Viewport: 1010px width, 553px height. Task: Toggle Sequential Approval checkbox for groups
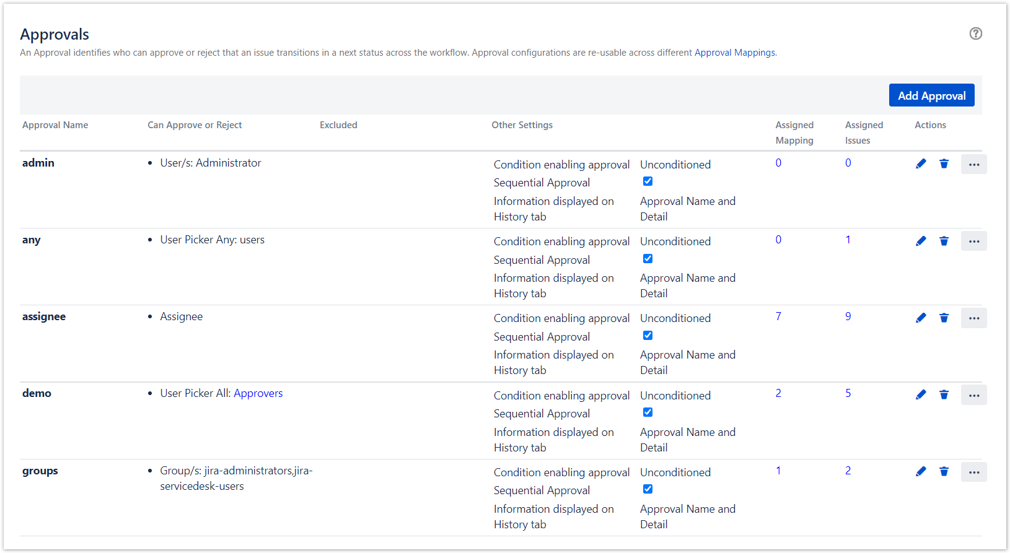pyautogui.click(x=648, y=489)
